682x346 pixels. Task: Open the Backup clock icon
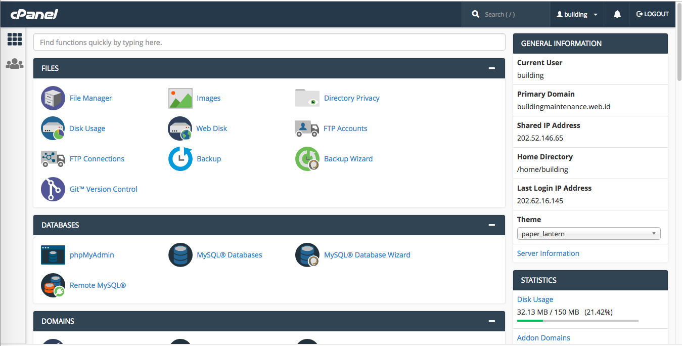pyautogui.click(x=180, y=159)
